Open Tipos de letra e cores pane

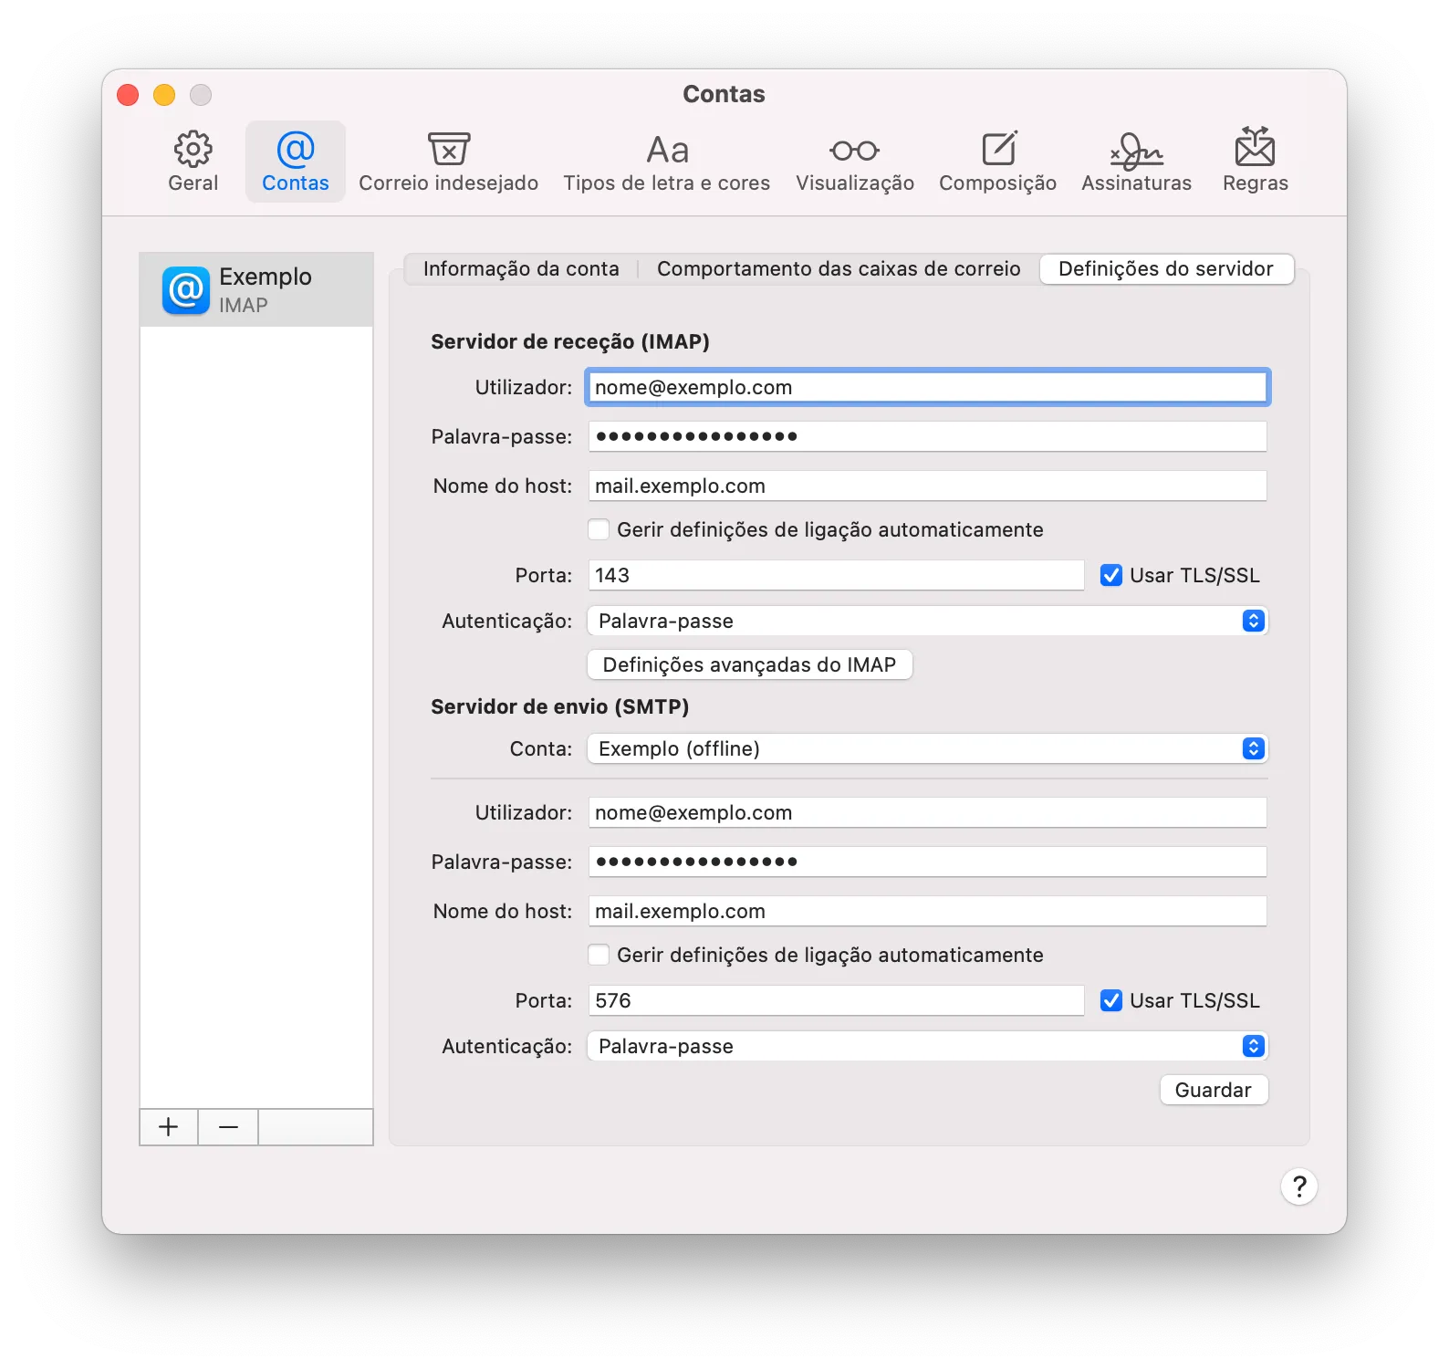[666, 162]
